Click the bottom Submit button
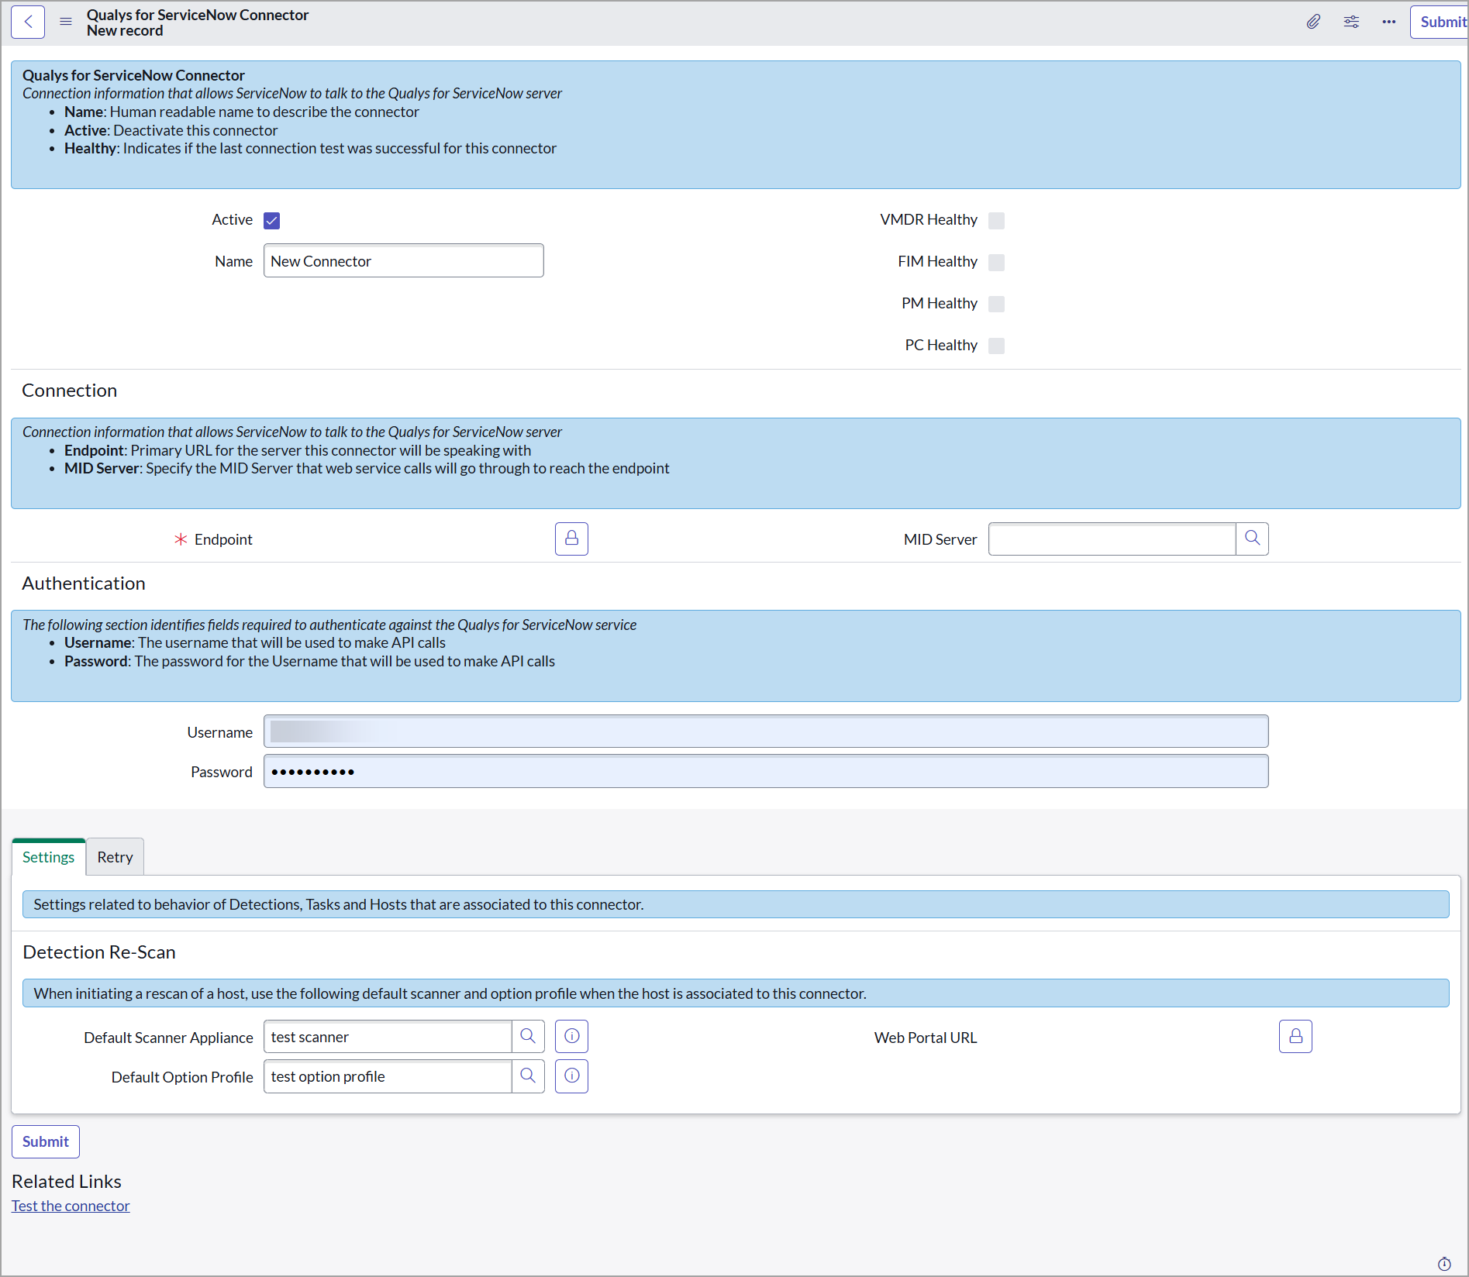1469x1277 pixels. (46, 1141)
